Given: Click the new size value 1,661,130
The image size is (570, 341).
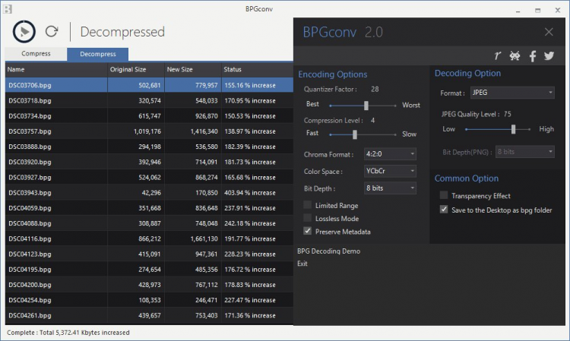Looking at the screenshot, I should coord(204,239).
